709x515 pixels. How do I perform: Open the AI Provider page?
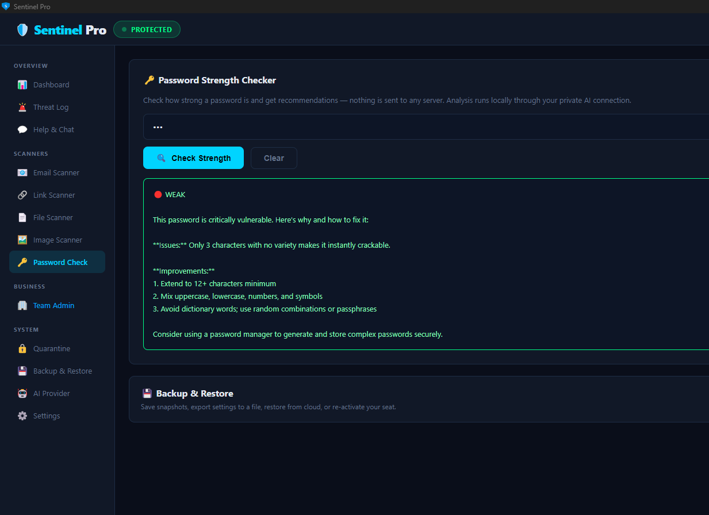point(57,393)
